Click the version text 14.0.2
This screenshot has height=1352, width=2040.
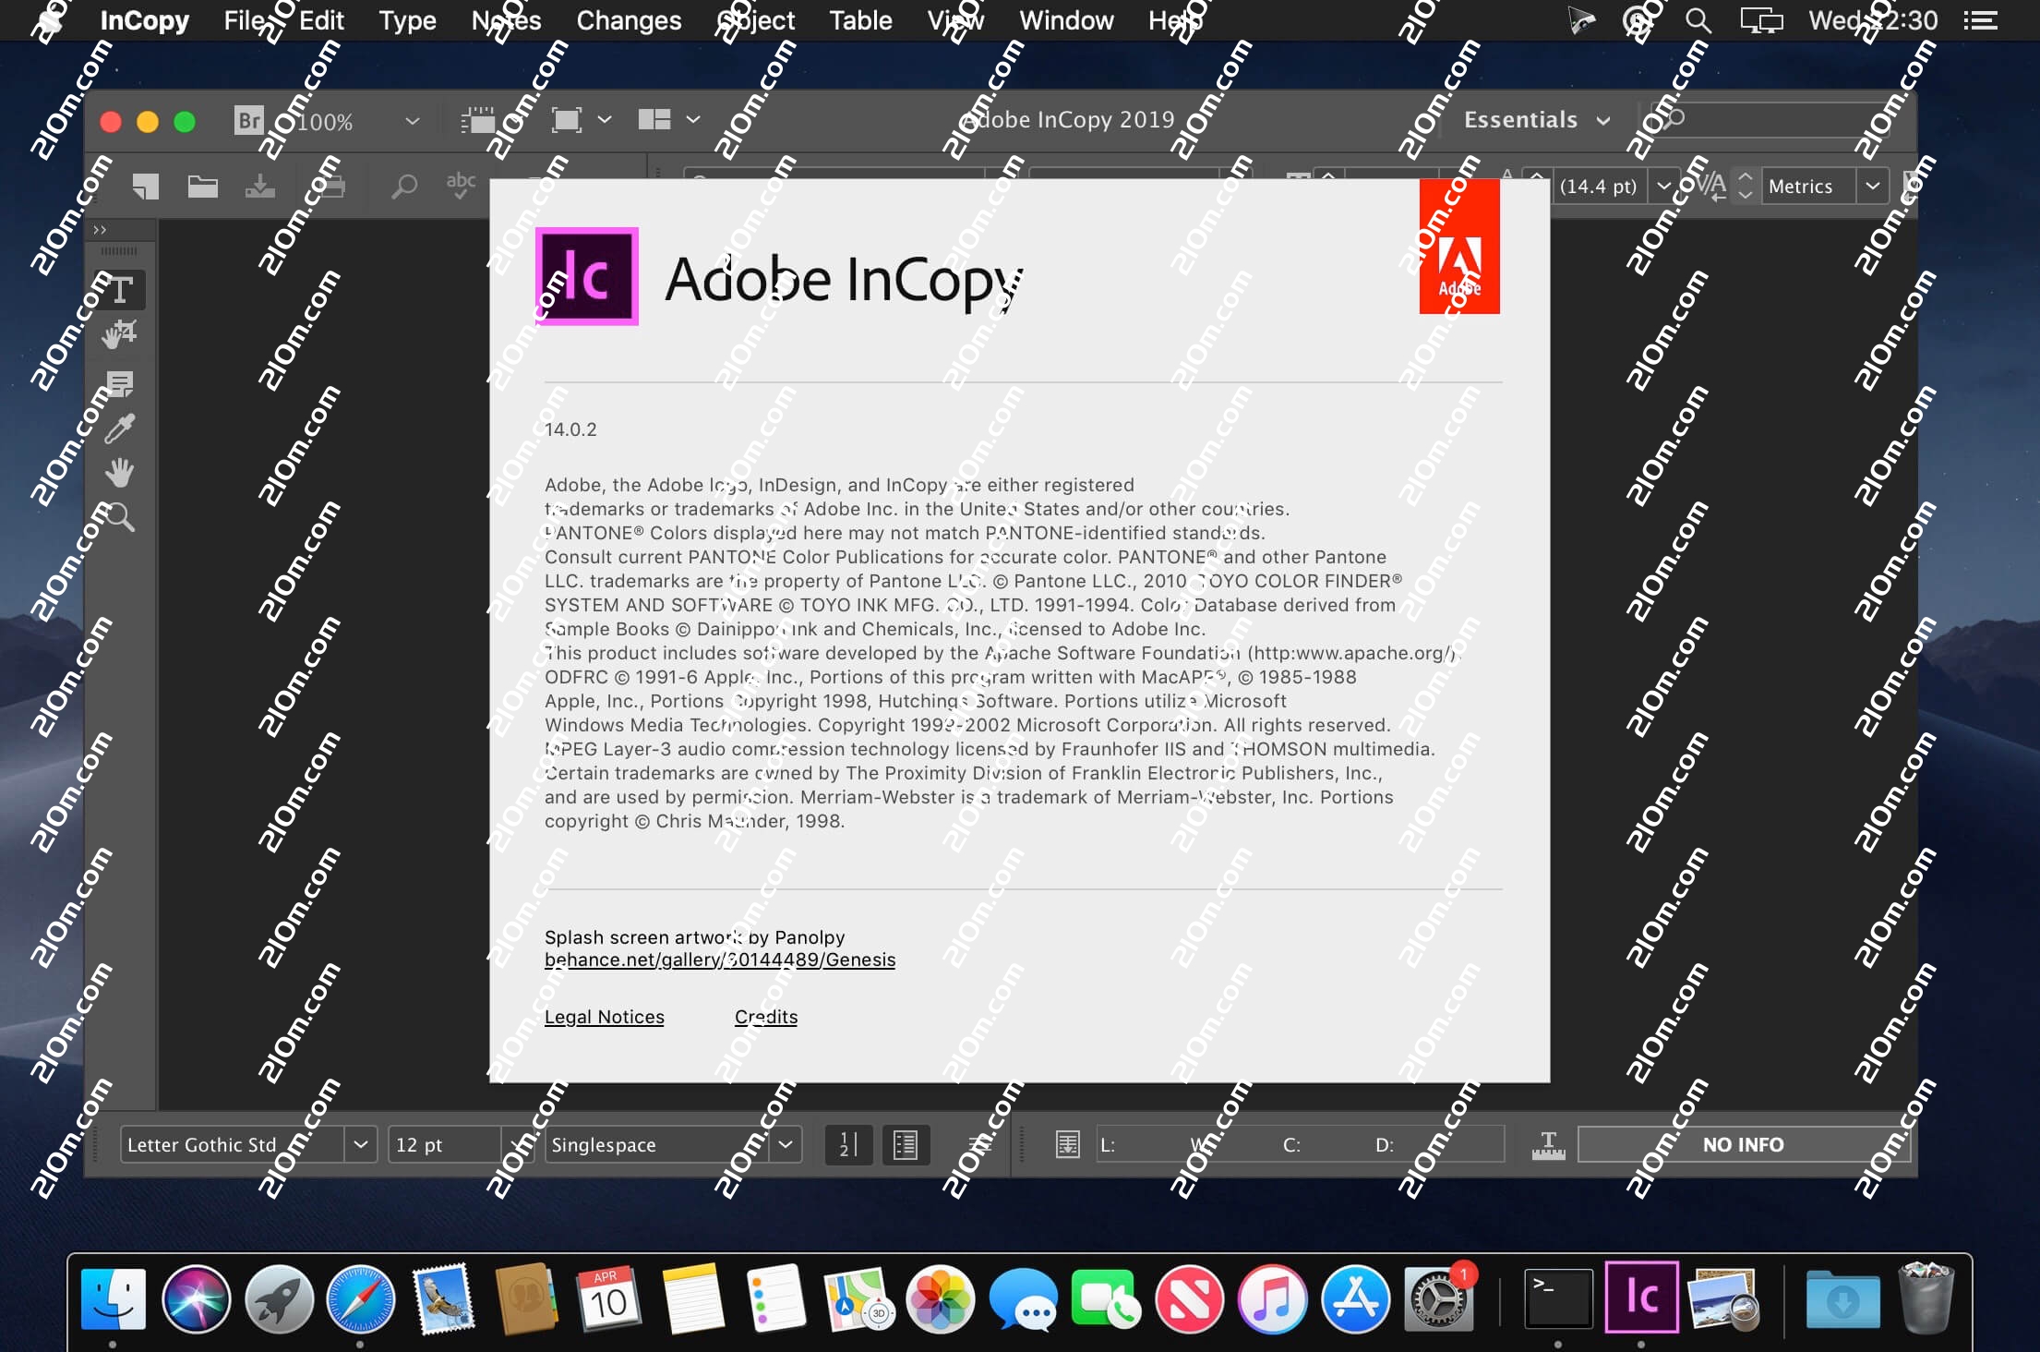pyautogui.click(x=570, y=429)
